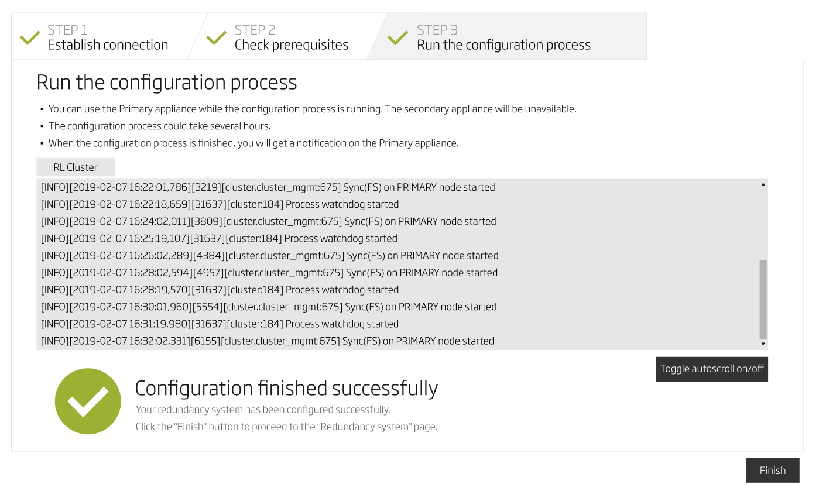Click 'Your redundancy system has been configured' text

[x=263, y=409]
